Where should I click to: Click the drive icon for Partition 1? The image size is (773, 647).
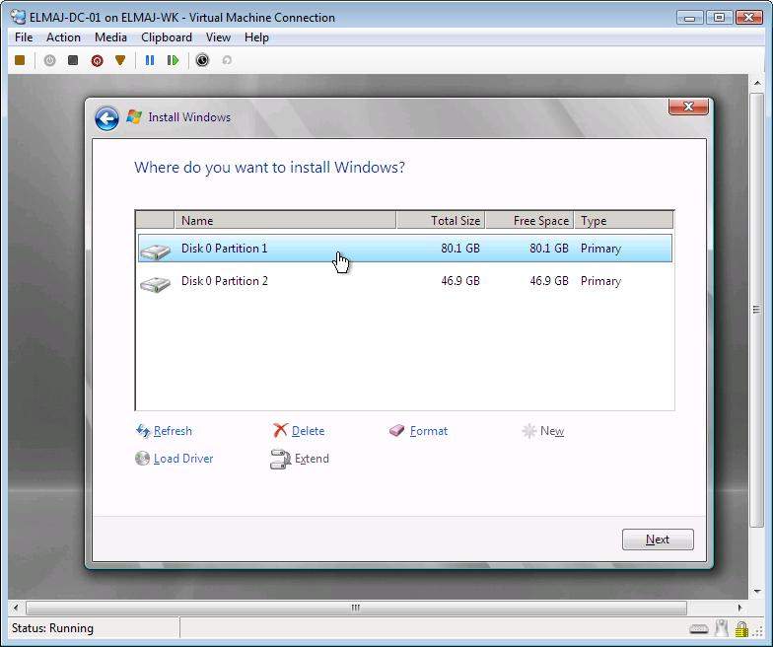tap(156, 251)
